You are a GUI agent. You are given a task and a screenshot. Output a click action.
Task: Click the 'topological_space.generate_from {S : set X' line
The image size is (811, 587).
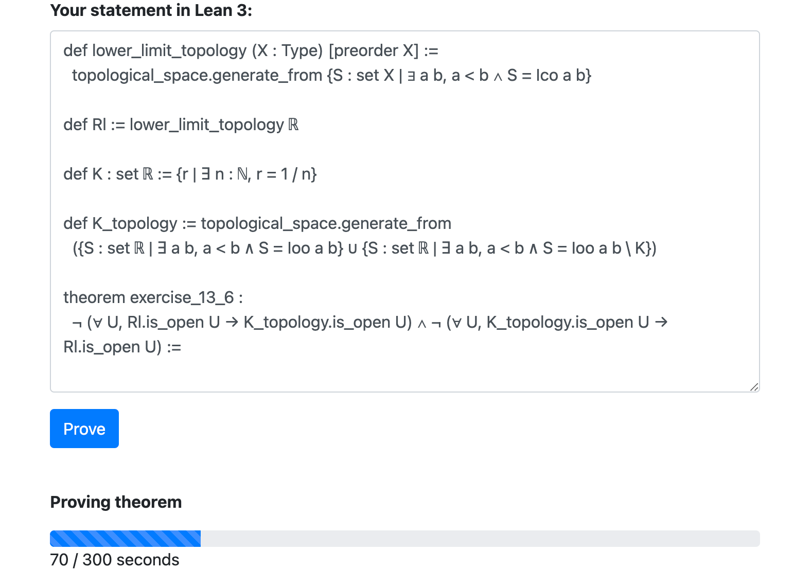pos(331,75)
